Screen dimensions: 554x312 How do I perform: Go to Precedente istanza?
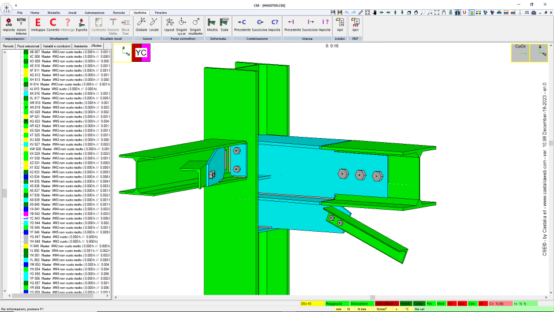tap(292, 25)
